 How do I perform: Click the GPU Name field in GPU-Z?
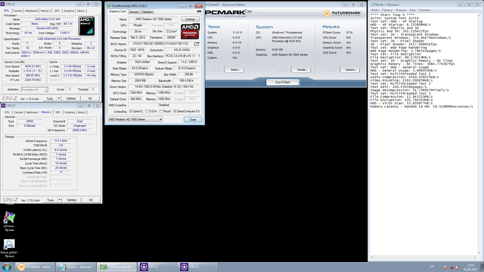click(154, 19)
